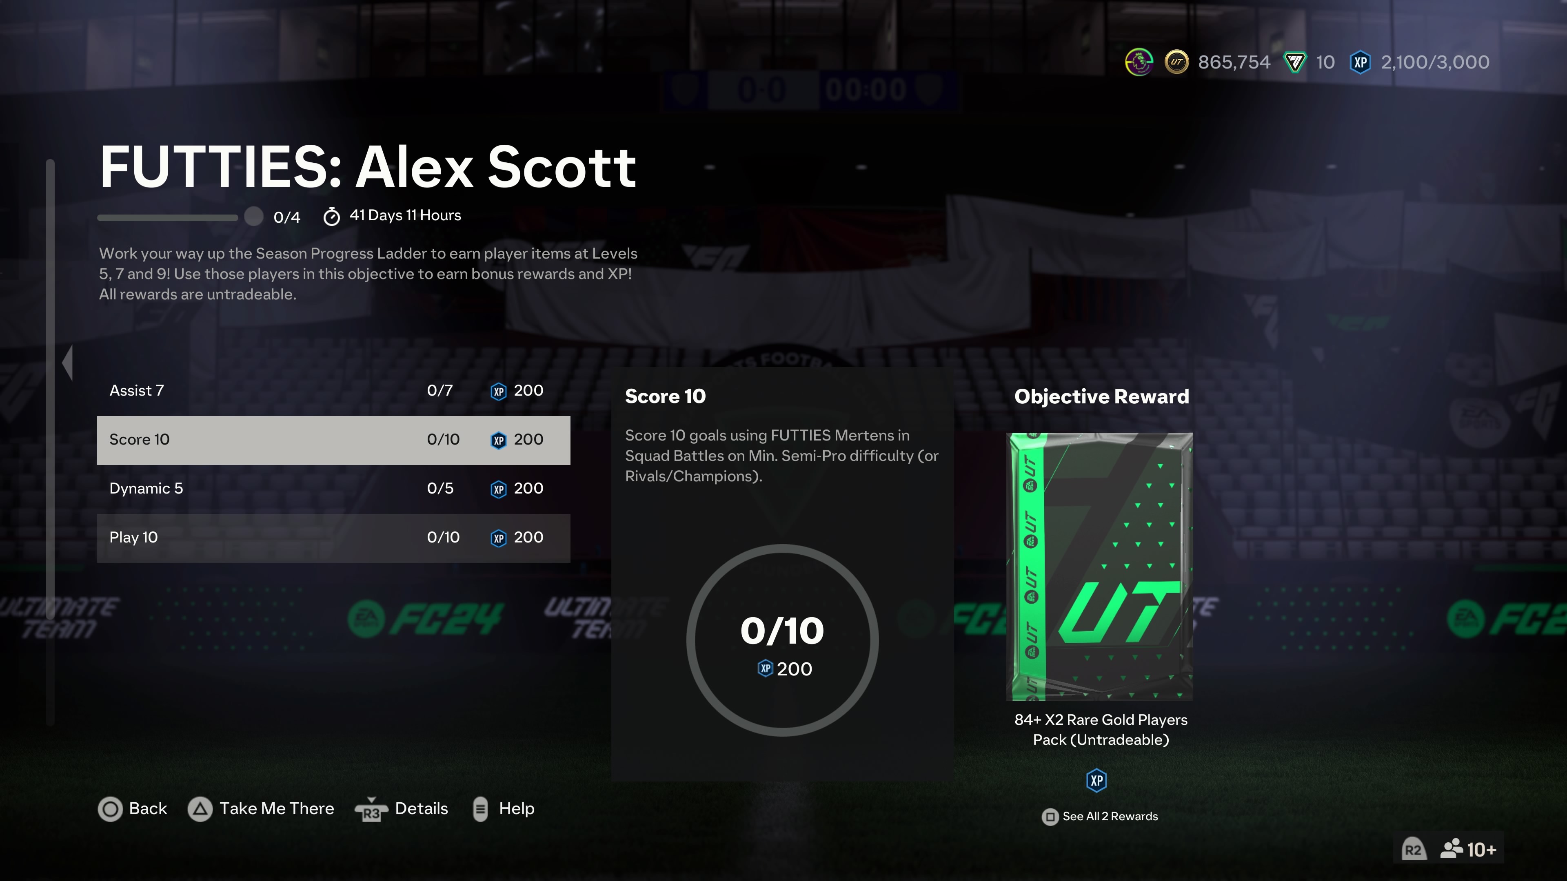
Task: Click the XP reward icon for Score 10
Action: coord(496,439)
